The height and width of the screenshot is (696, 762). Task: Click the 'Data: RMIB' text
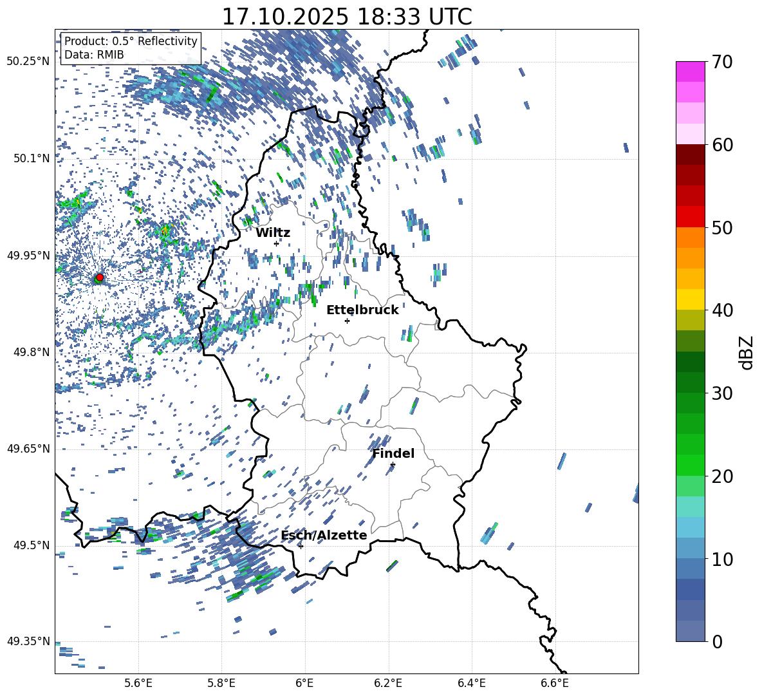(94, 55)
